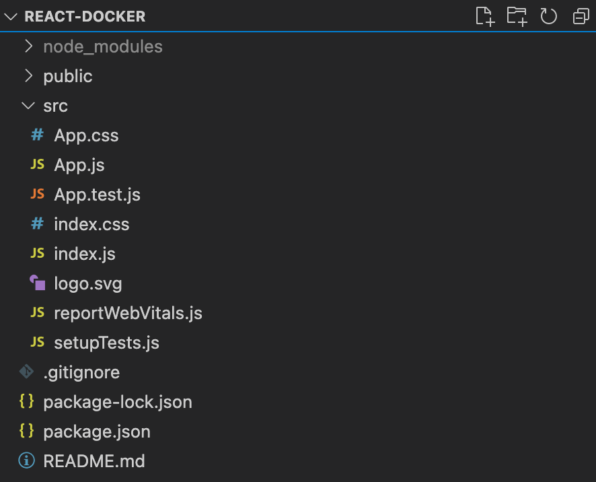Collapse all folders in Explorer
Screen dimensions: 596x482
pyautogui.click(x=580, y=16)
